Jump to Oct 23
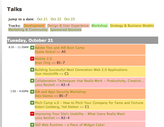Viewport: 164px width, 127px height. pyautogui.click(x=70, y=19)
